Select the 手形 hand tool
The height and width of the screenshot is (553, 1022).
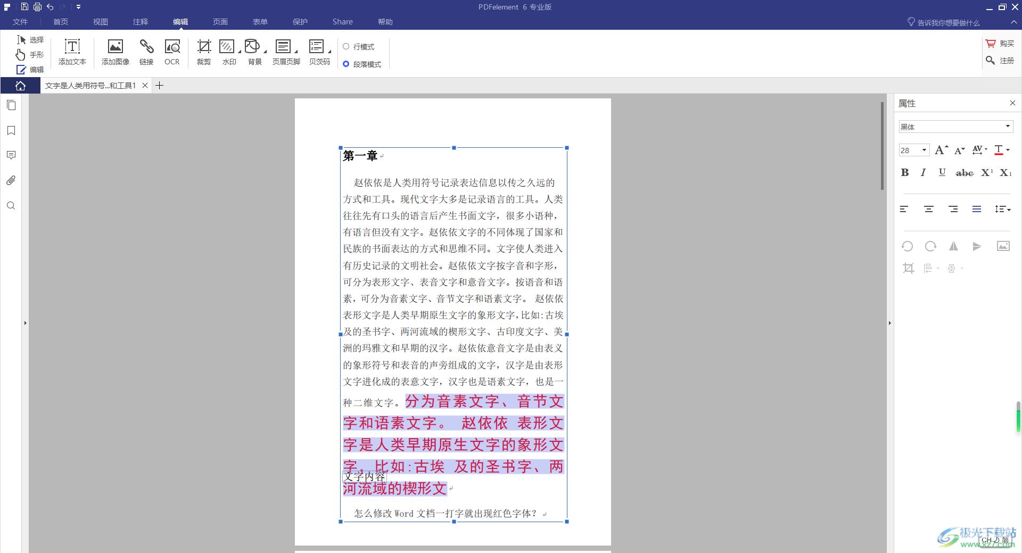pyautogui.click(x=30, y=55)
